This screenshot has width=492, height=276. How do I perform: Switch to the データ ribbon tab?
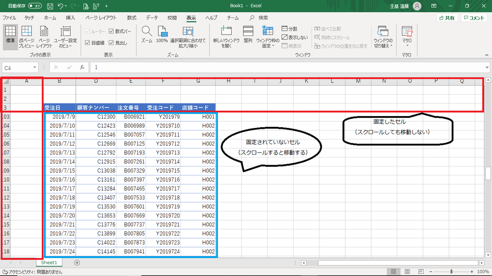pos(151,18)
